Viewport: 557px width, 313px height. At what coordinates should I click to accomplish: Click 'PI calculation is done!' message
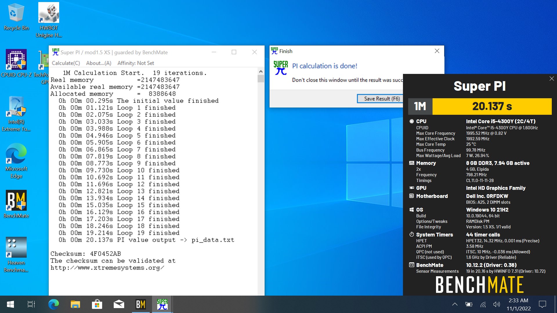[x=325, y=66]
